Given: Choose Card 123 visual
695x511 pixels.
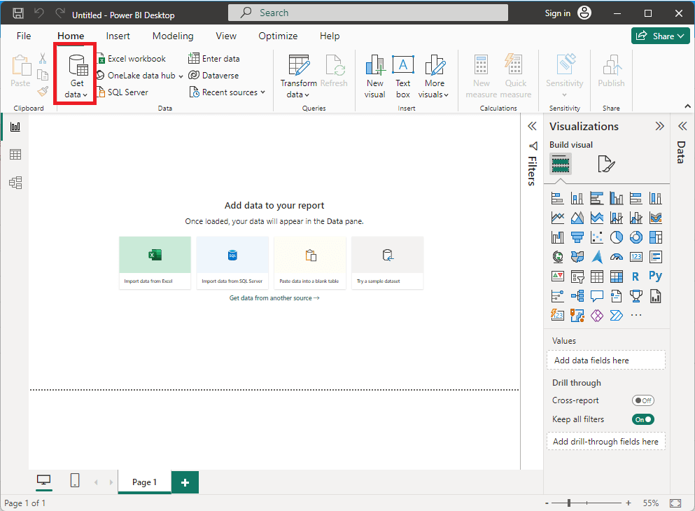Looking at the screenshot, I should 636,257.
